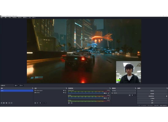
Task: Open virtual camera settings gear
Action: click(x=166, y=96)
